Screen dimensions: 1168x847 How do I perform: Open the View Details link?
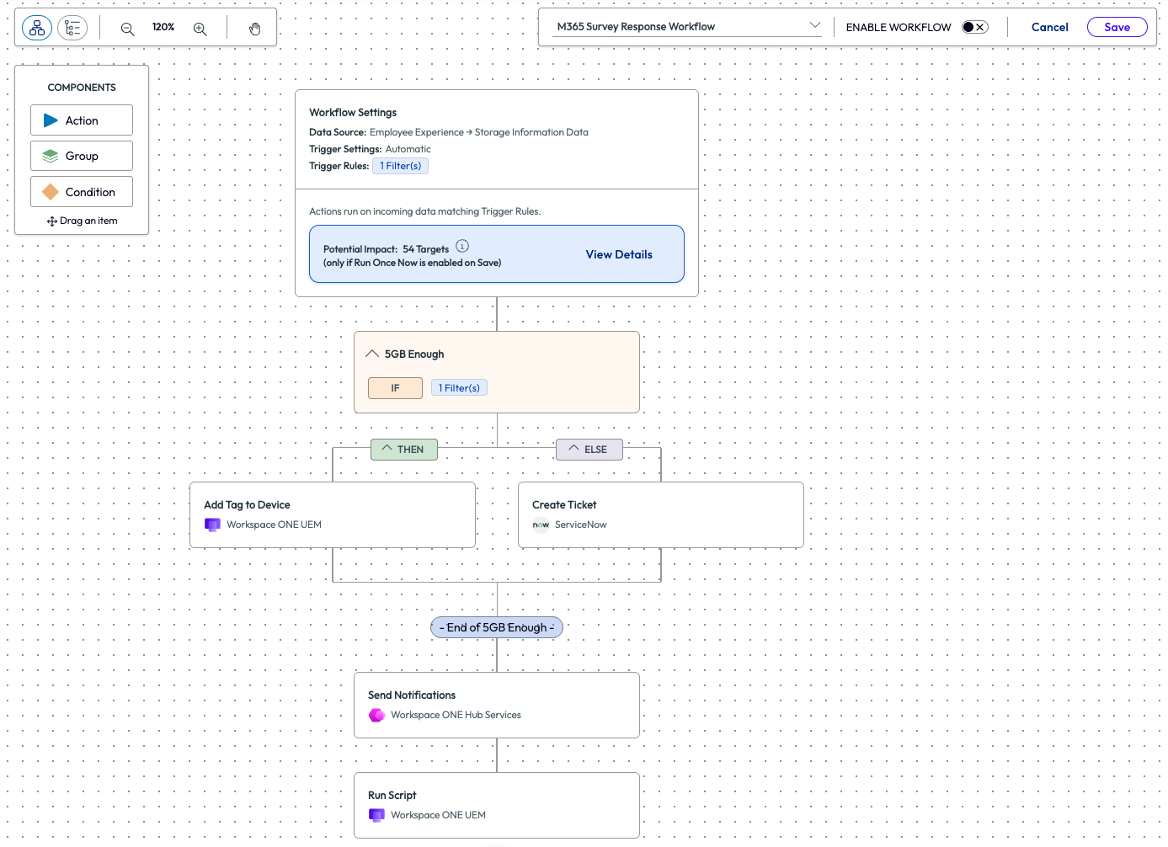[x=619, y=254]
